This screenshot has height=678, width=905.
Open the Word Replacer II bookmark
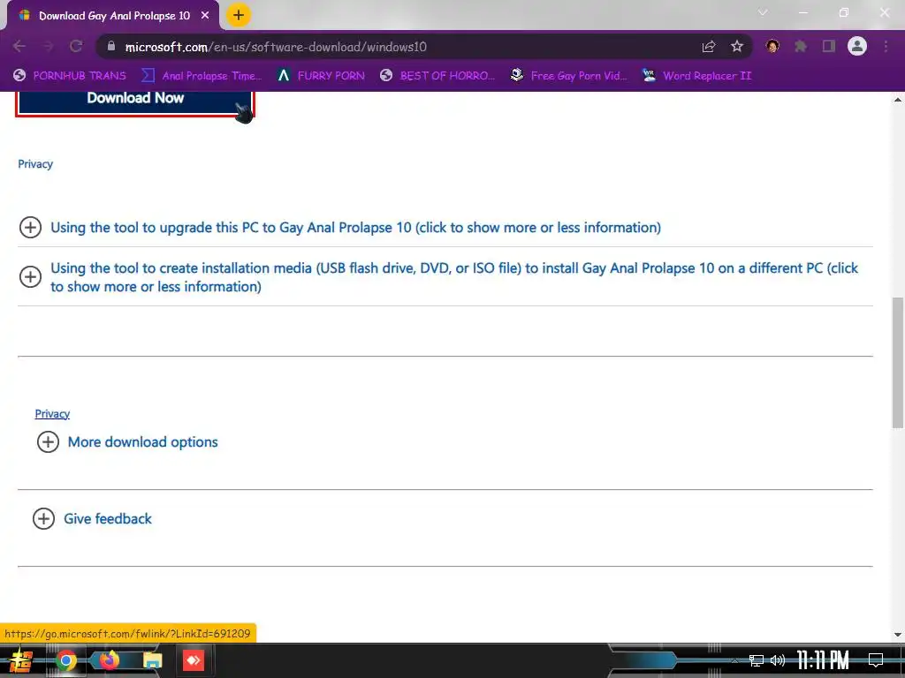click(697, 76)
